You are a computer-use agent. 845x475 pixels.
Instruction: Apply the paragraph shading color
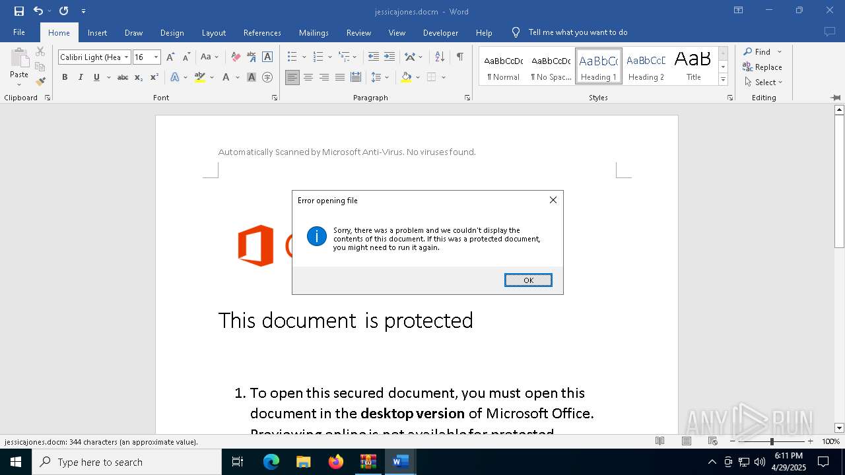406,77
